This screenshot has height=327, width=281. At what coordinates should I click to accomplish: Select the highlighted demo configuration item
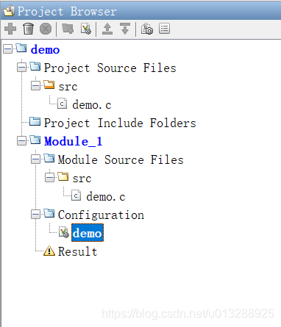pyautogui.click(x=88, y=233)
